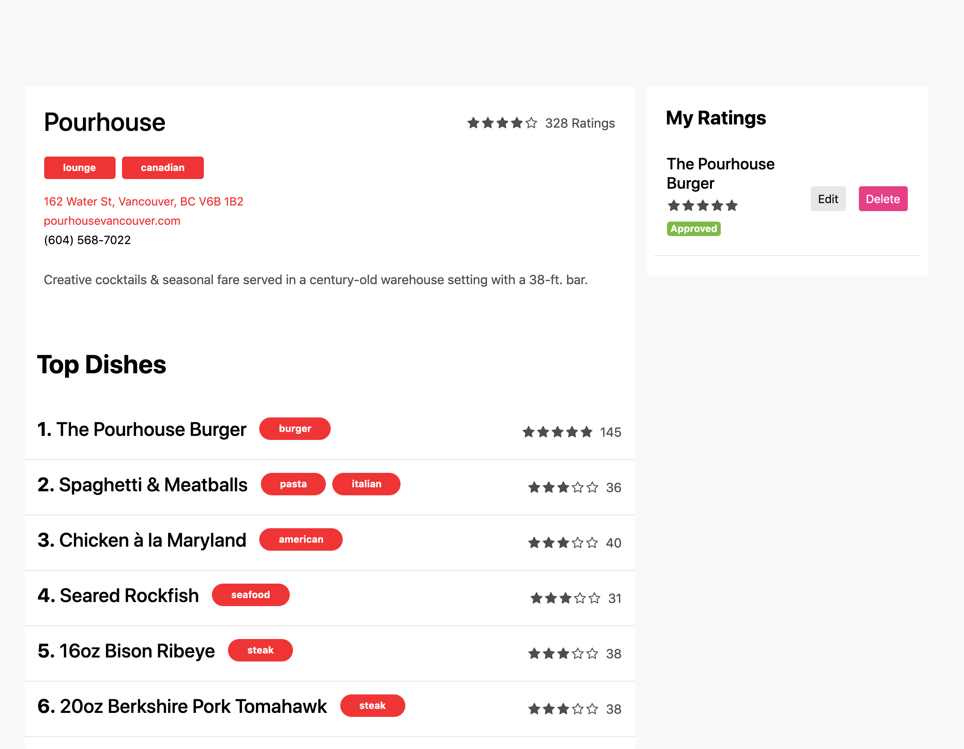Click stars beside The Pourhouse Burger in My Ratings
The width and height of the screenshot is (964, 749).
pos(702,205)
